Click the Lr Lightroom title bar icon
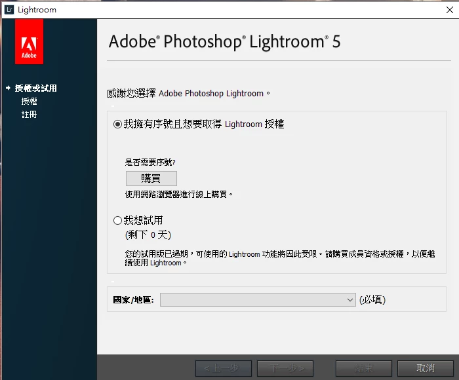459x380 pixels. 9,10
